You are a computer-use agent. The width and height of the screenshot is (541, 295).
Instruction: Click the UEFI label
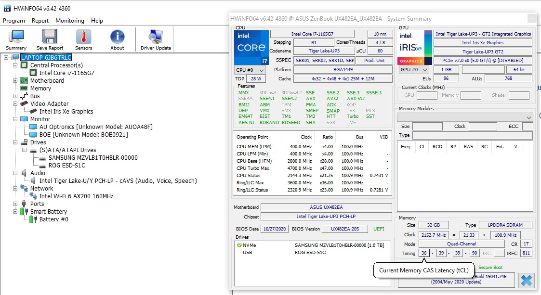click(x=379, y=229)
